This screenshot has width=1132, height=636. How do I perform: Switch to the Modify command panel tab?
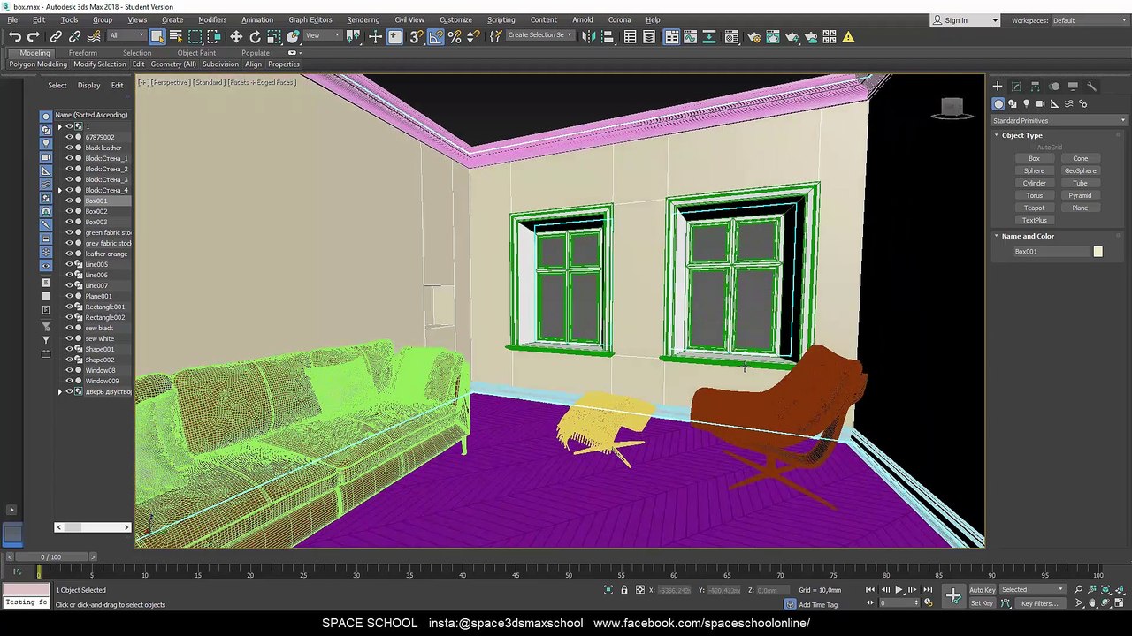pos(1016,87)
